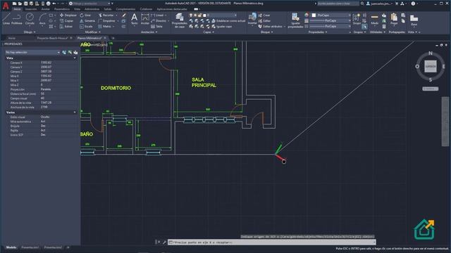Open the Inicio ribbon tab
The image size is (451, 253).
pyautogui.click(x=17, y=9)
